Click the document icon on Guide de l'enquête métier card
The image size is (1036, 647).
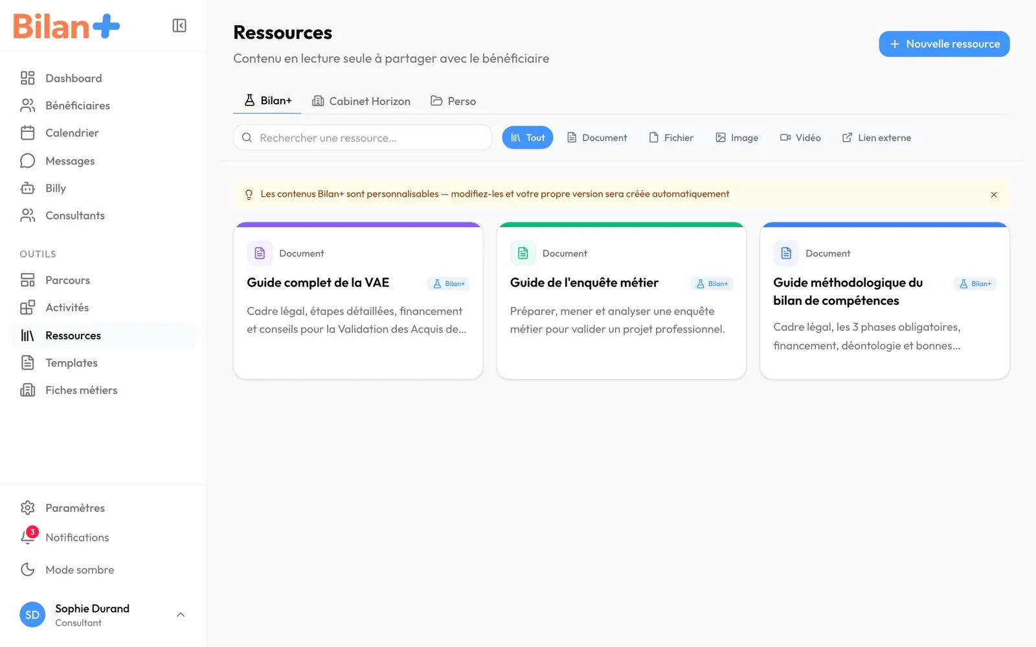point(523,253)
